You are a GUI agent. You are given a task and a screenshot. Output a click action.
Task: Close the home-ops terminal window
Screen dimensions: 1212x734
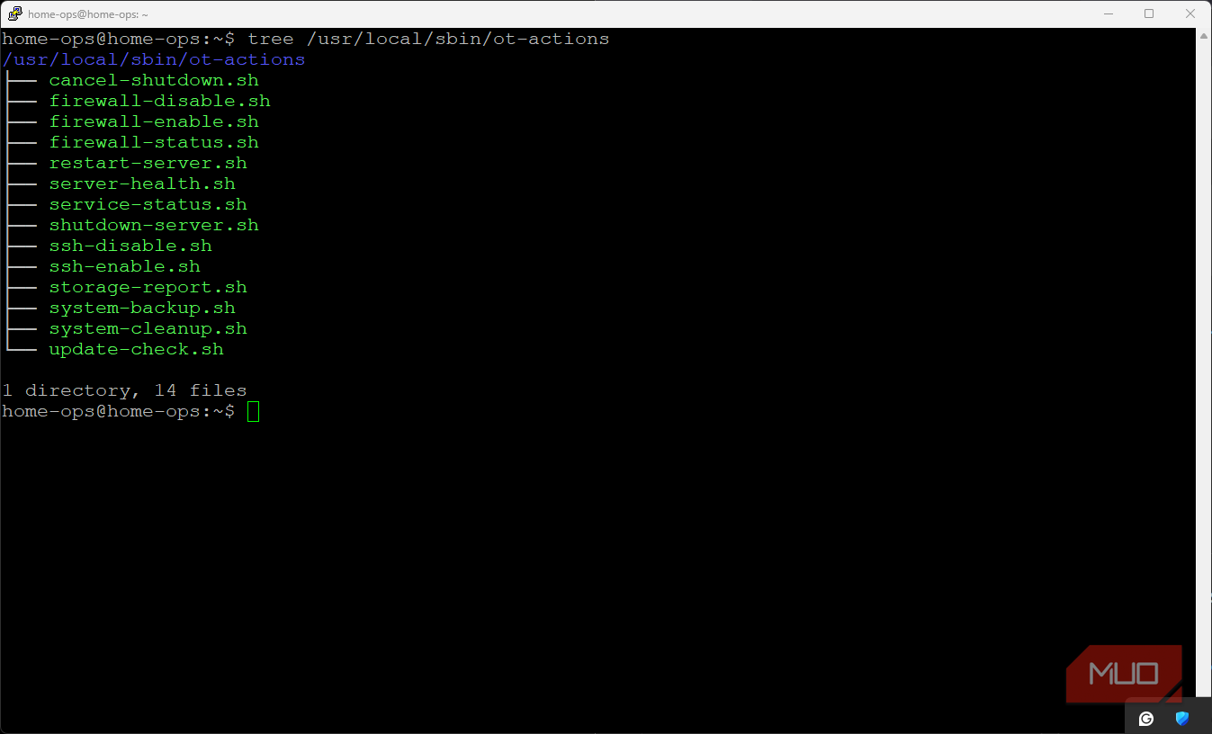pyautogui.click(x=1190, y=13)
